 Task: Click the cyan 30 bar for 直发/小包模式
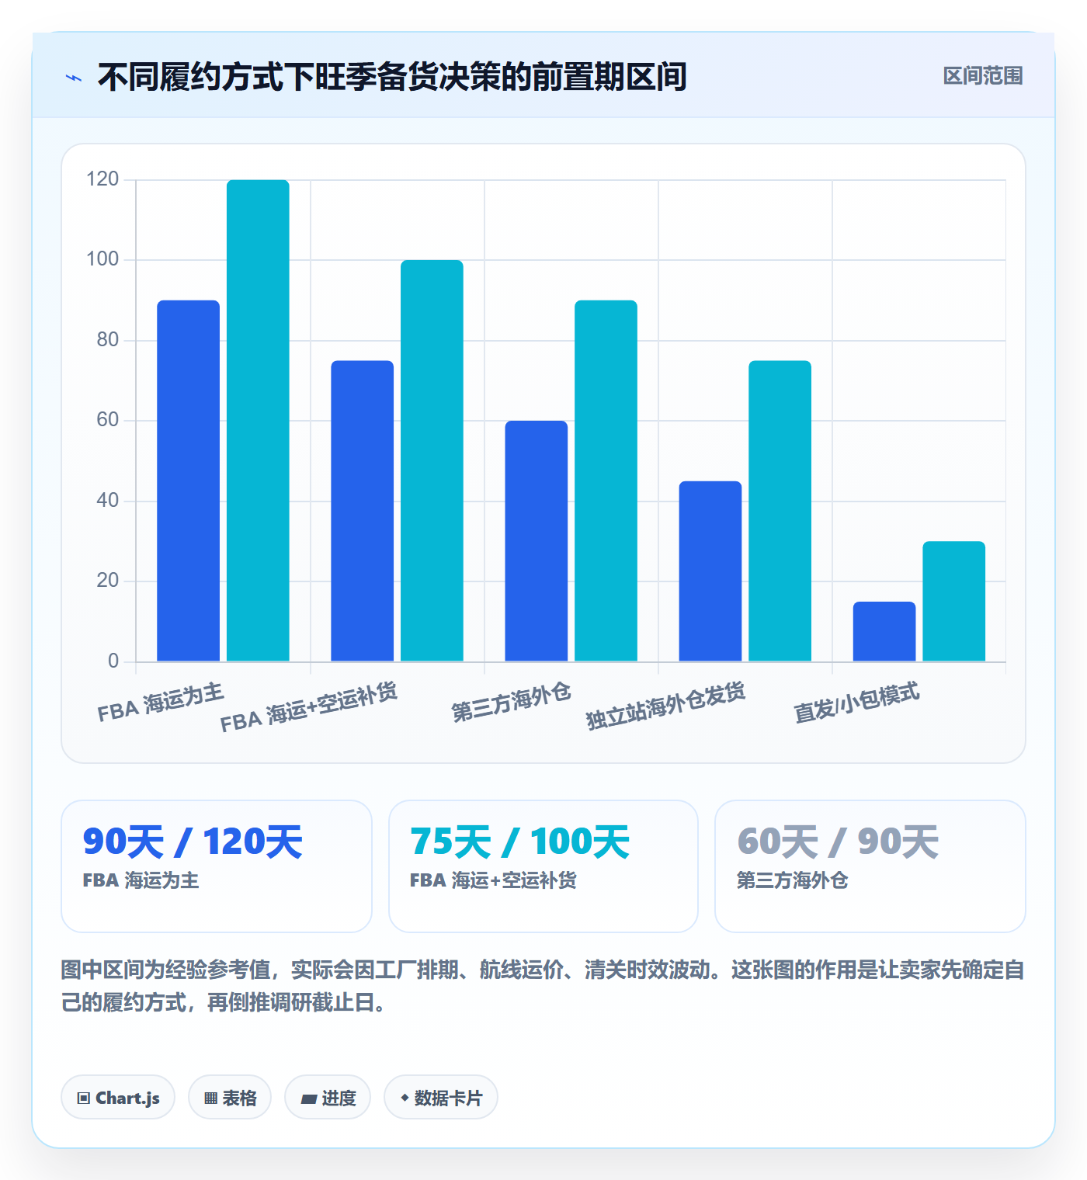coord(953,602)
